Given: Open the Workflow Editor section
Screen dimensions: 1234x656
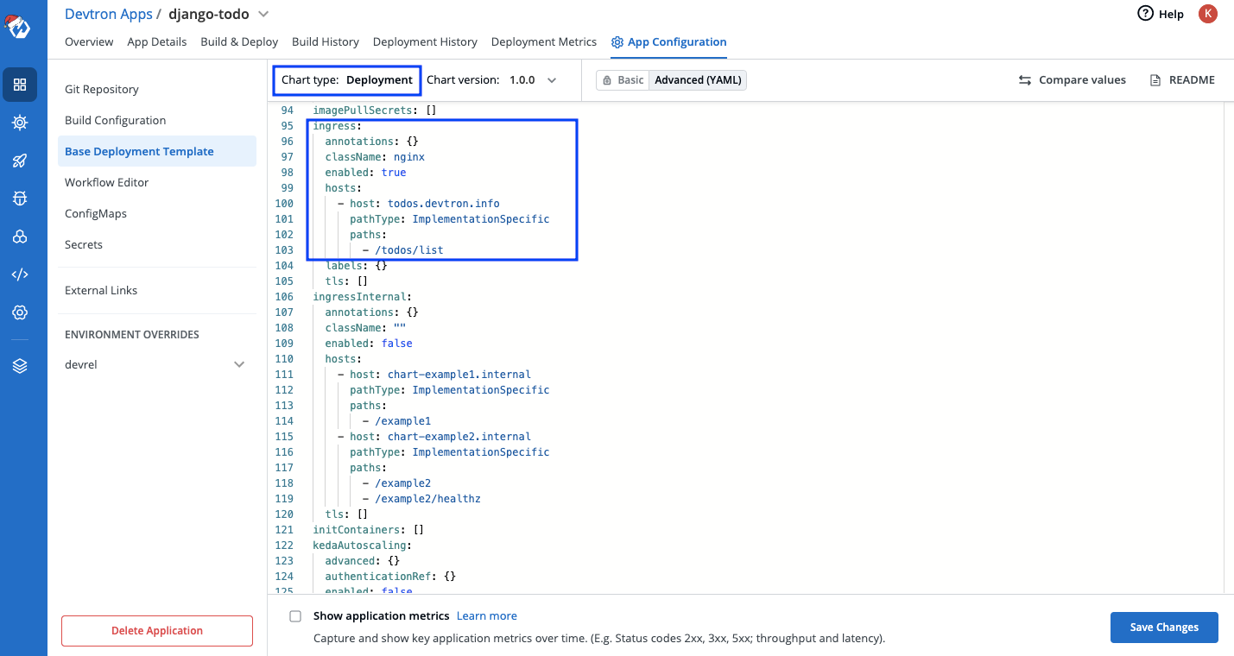Looking at the screenshot, I should (106, 182).
